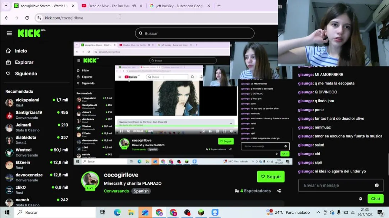
Task: Open recommended channel davooxeneize
Action: (37, 177)
